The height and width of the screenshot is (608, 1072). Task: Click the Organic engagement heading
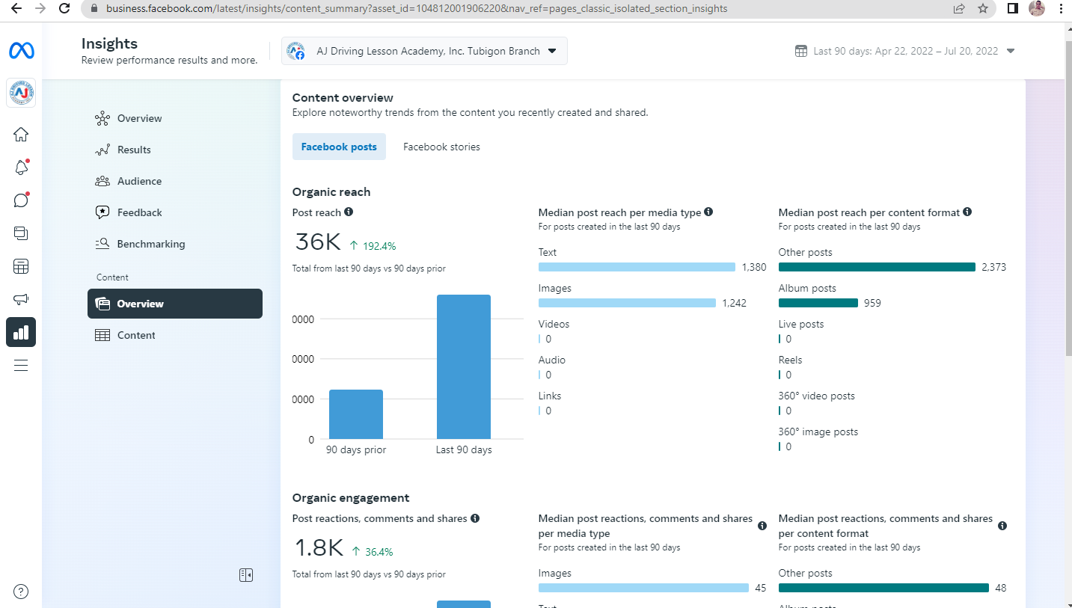tap(351, 498)
